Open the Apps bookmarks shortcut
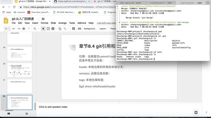Screen dimensions: 211x118 tap(7, 12)
